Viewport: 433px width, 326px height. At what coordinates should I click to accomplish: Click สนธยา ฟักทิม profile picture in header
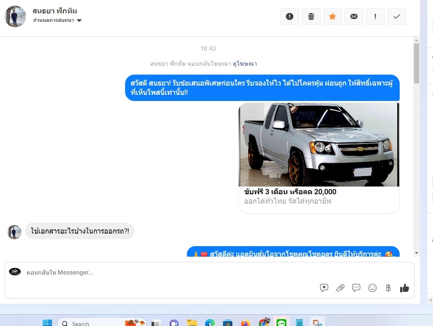15,17
